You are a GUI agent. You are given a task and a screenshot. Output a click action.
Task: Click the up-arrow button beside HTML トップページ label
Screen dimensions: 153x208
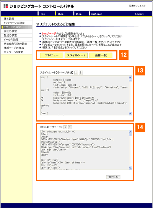click(70, 127)
